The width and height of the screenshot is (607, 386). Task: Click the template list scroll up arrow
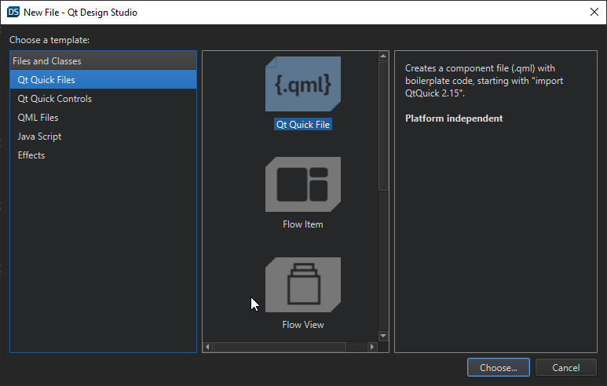[383, 56]
